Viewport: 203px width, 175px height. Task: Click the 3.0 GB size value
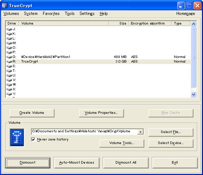[x=121, y=62]
